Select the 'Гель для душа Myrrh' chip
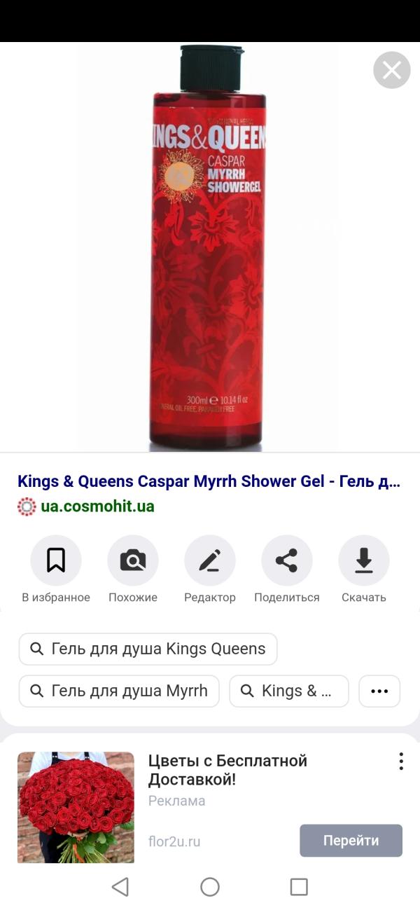The height and width of the screenshot is (910, 420). [x=119, y=691]
